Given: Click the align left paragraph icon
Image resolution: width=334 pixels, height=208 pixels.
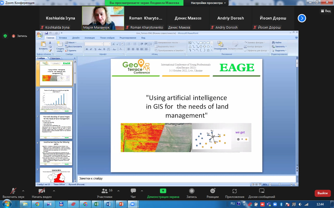Looking at the screenshot, I should (129, 49).
